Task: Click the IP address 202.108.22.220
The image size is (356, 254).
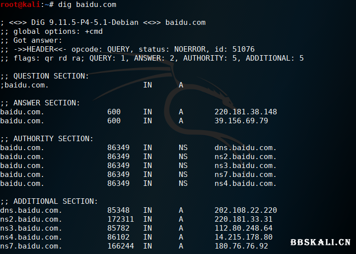Action: click(246, 210)
